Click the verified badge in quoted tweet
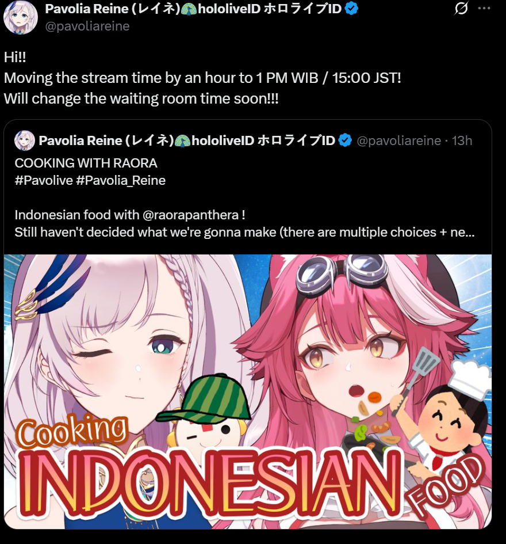Viewport: 506px width, 544px height. (x=345, y=140)
